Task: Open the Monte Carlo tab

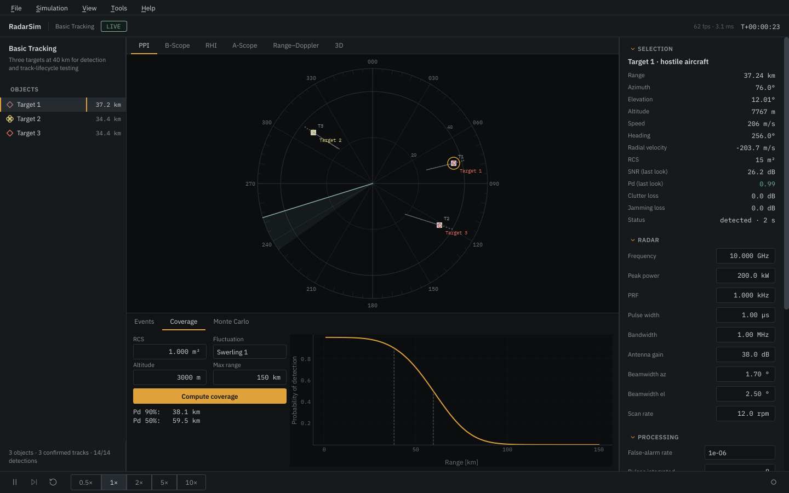Action: 231,322
